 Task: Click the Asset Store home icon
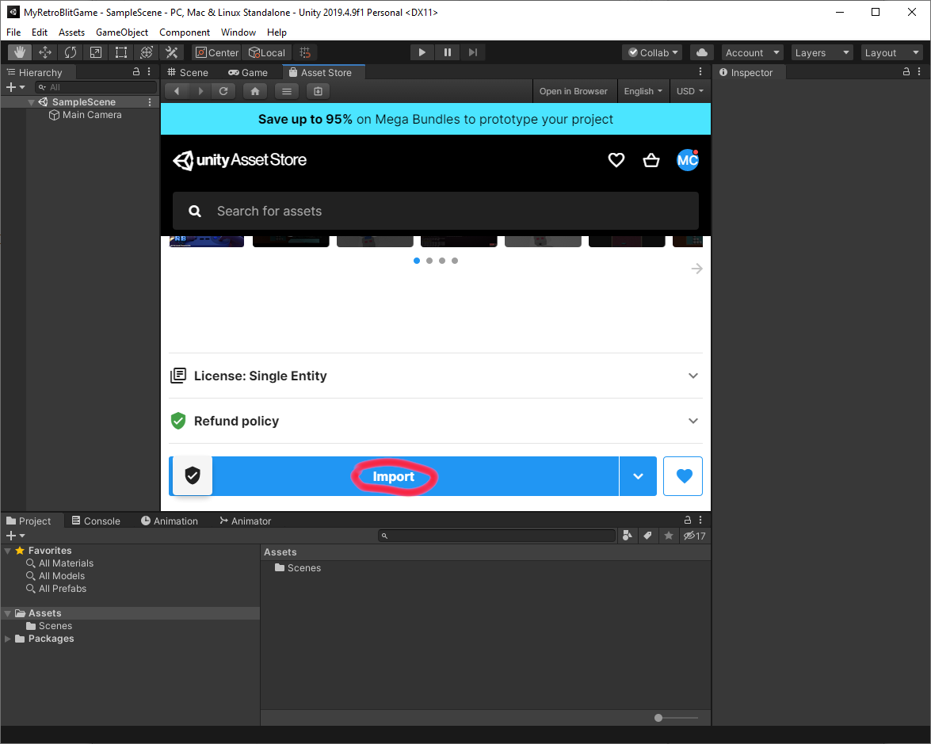[x=254, y=91]
